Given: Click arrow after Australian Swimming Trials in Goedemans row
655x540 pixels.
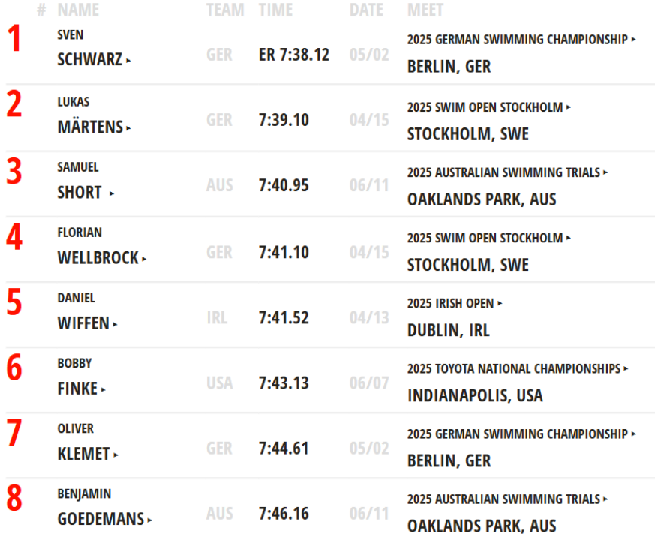Looking at the screenshot, I should click(605, 499).
